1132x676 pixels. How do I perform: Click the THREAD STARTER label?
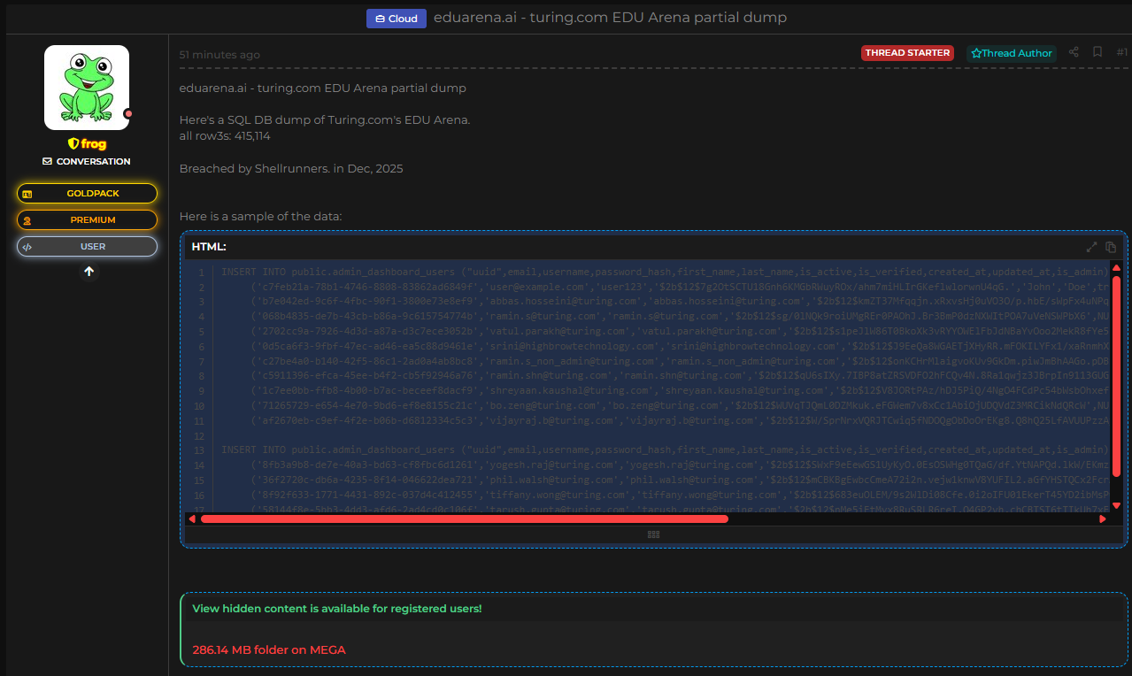(x=907, y=53)
